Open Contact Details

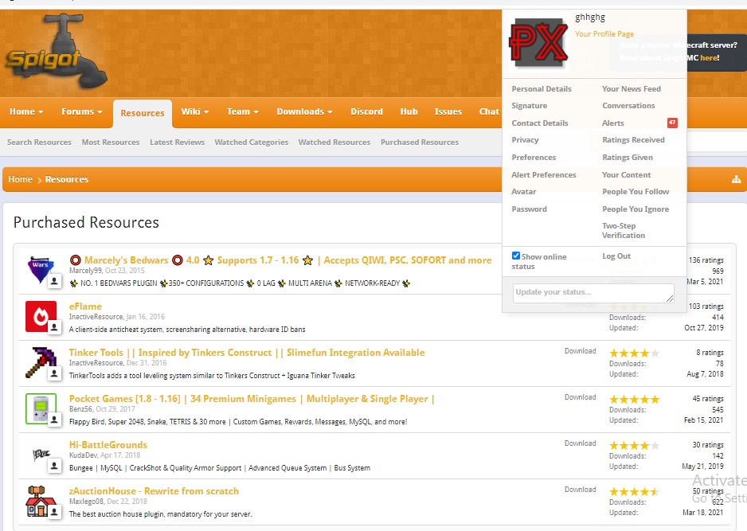(x=540, y=123)
